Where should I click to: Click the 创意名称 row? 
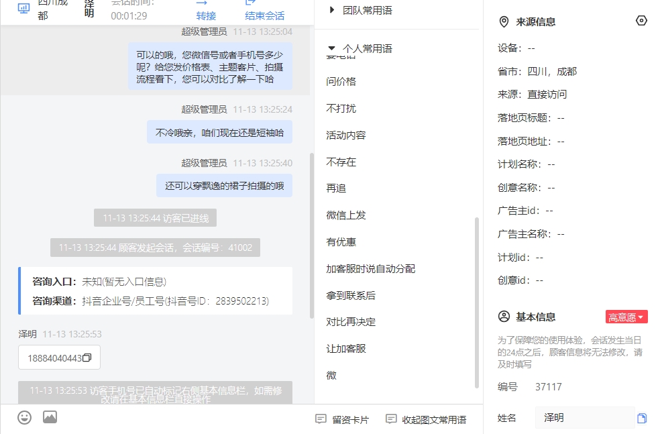526,187
